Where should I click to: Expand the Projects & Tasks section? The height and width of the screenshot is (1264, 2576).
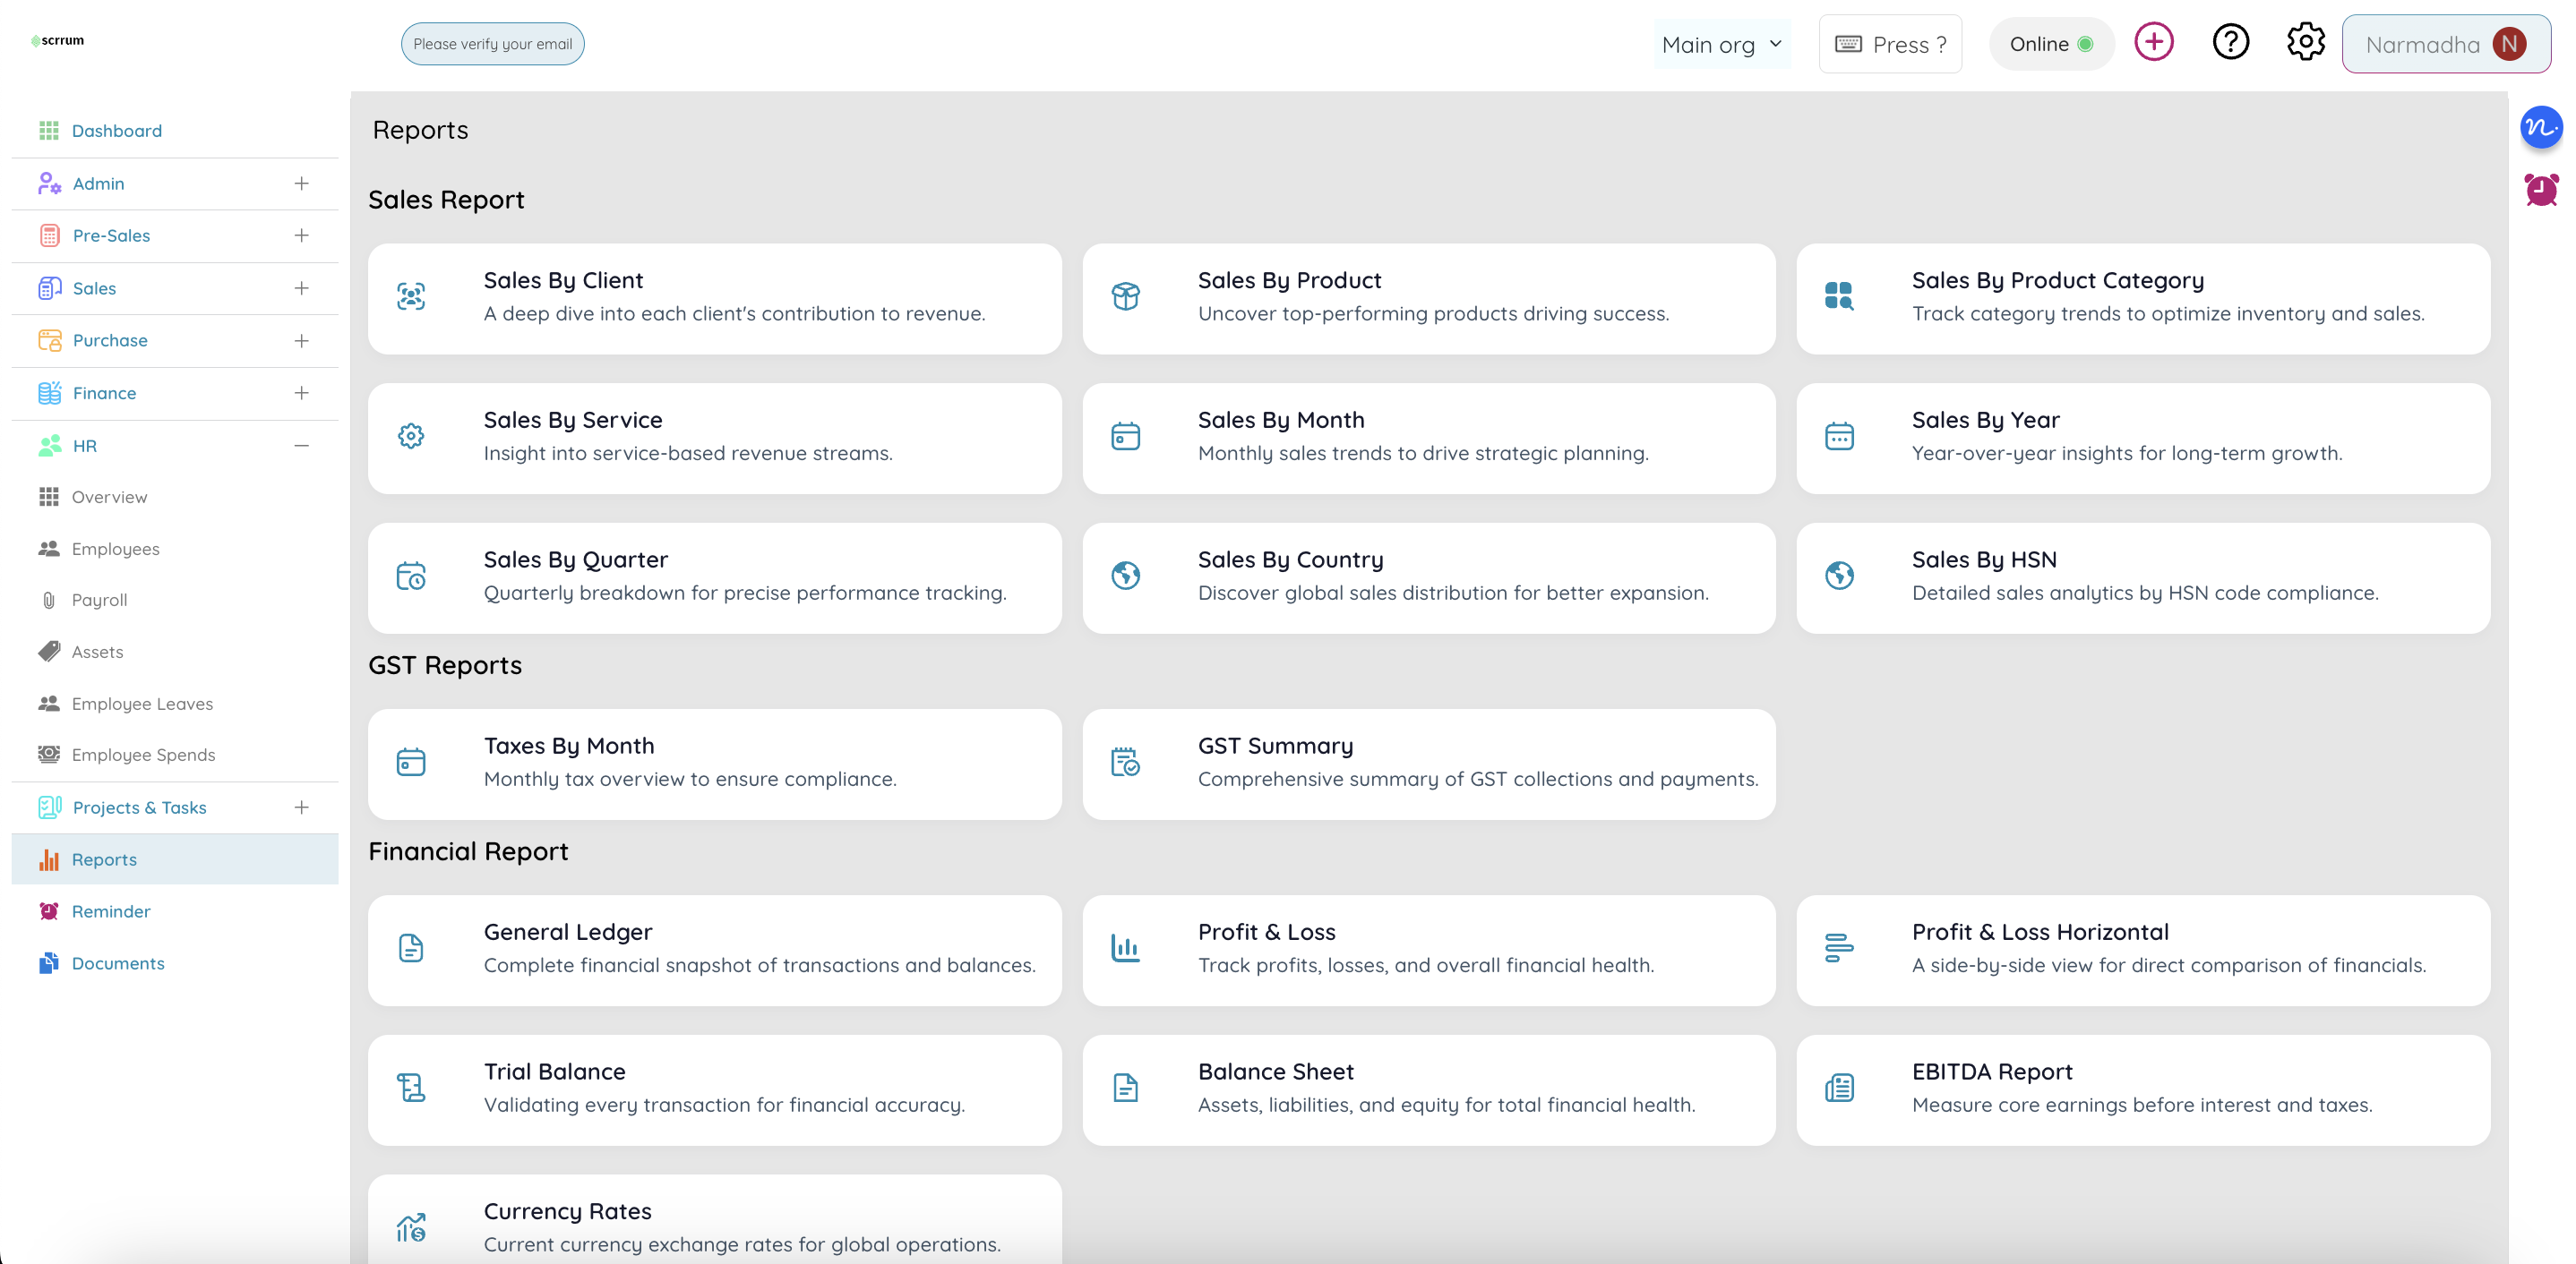(302, 807)
